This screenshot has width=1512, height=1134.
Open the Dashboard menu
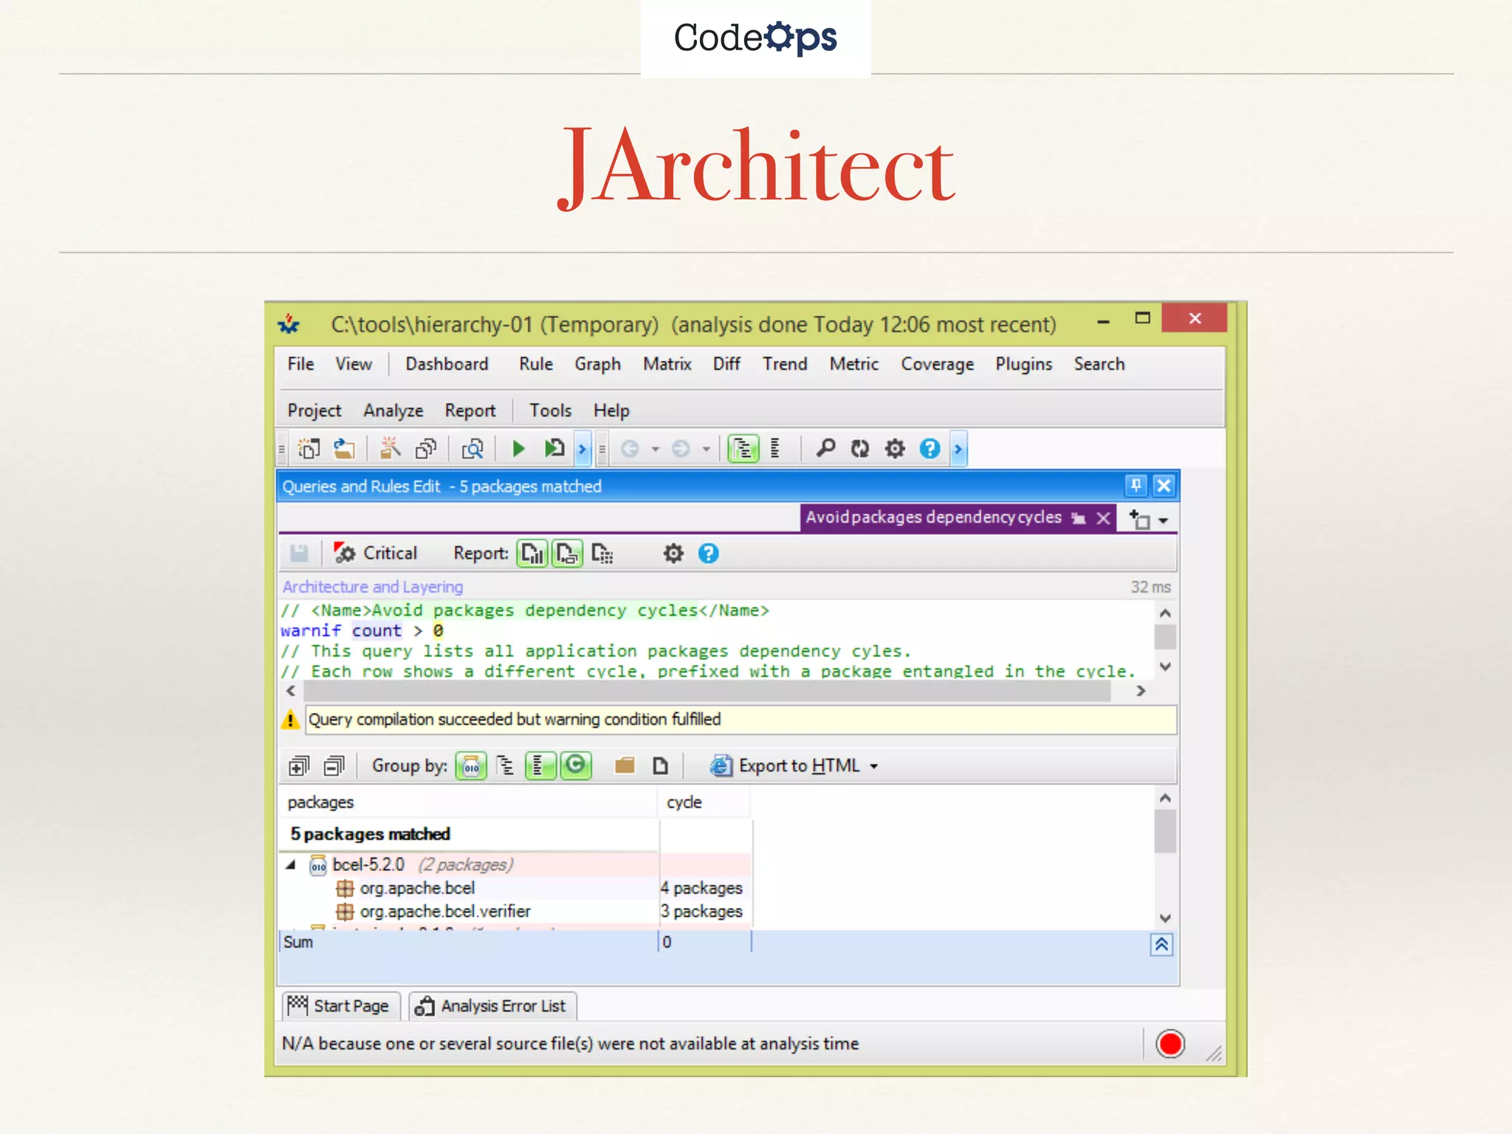(x=447, y=364)
